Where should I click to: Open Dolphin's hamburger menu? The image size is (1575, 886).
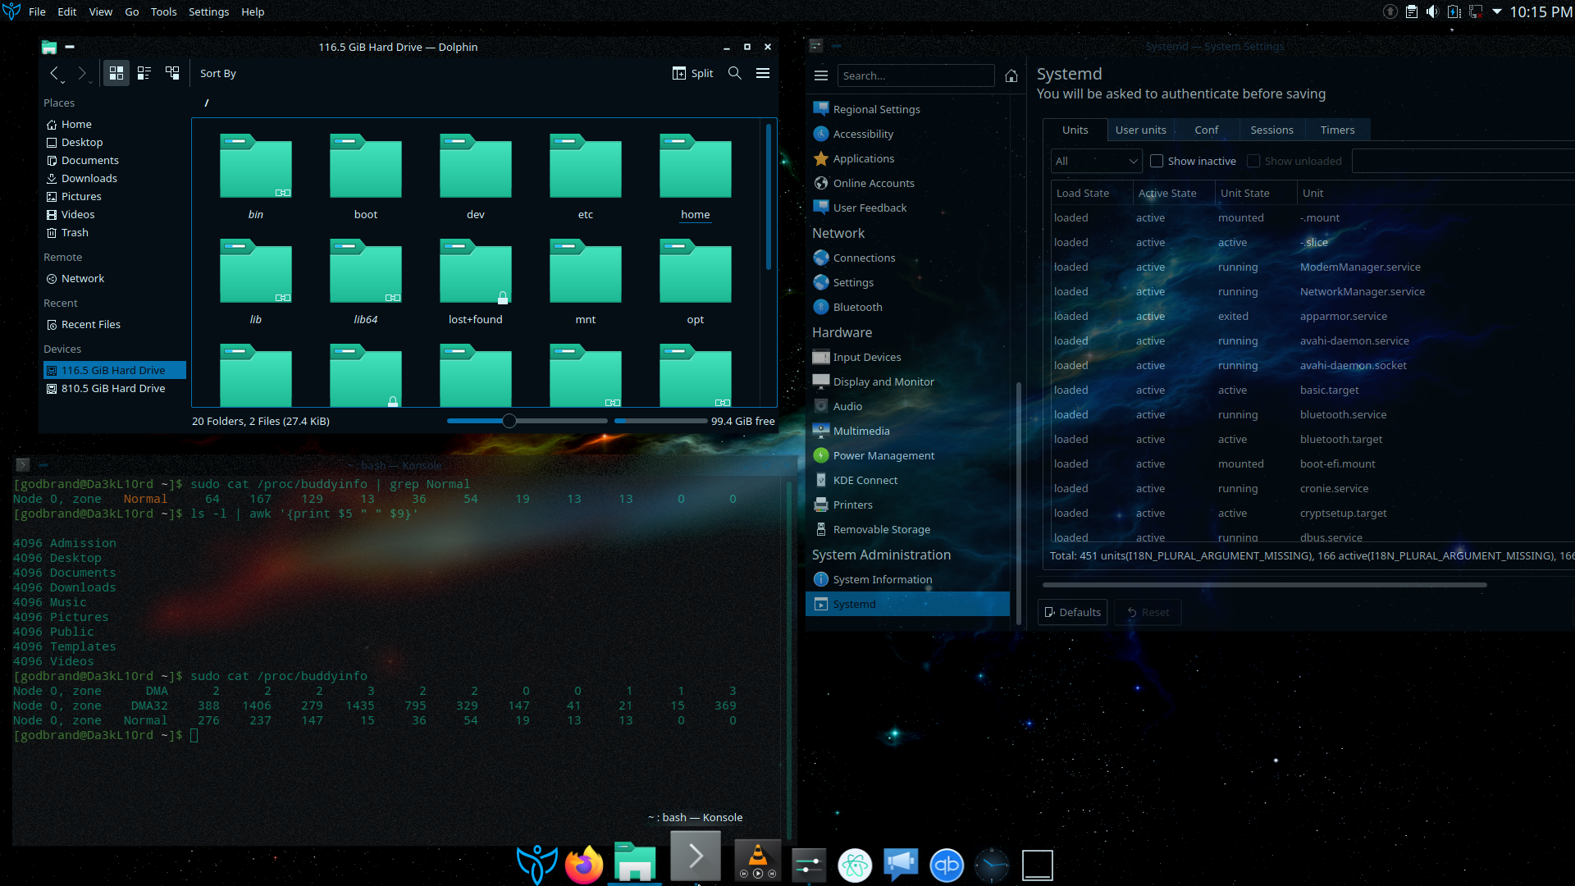(762, 73)
